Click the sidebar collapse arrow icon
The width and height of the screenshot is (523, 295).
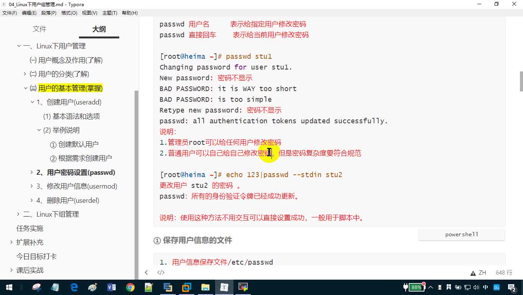146,272
